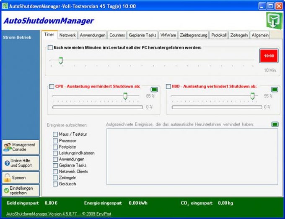Screen dimensions: 285x219
Task: Tick the Leistungsindikatoren checkbox
Action: (x=55, y=153)
